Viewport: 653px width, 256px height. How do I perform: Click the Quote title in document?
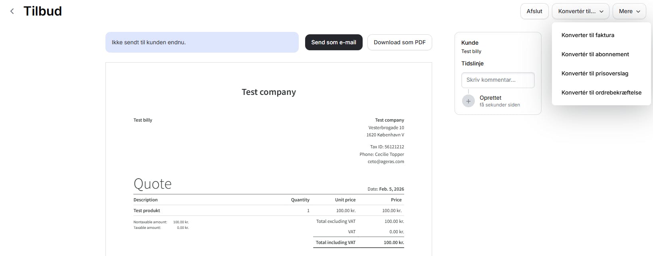coord(153,184)
